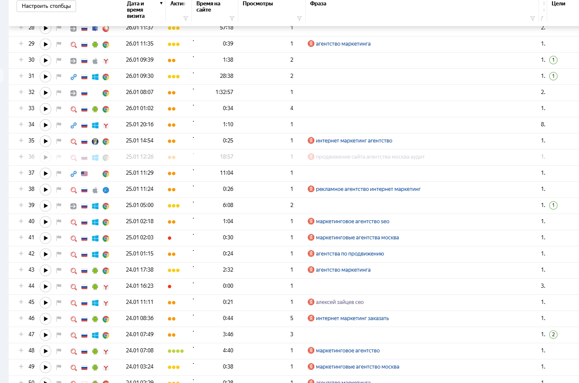This screenshot has height=383, width=579.
Task: Sort by Дата и время визита column
Action: coord(136,10)
